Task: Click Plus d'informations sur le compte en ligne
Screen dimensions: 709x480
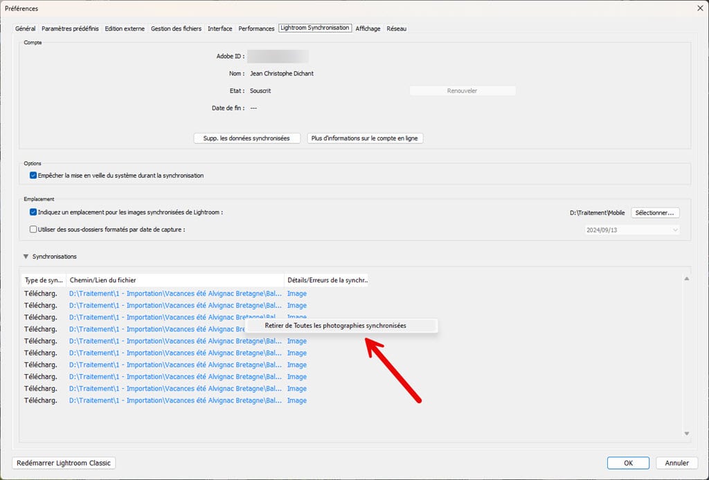Action: [x=365, y=138]
